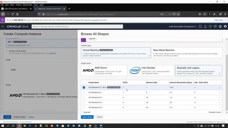This screenshot has width=228, height=128.
Task: Close the MikroTik Routers tab
Action: pos(31,9)
